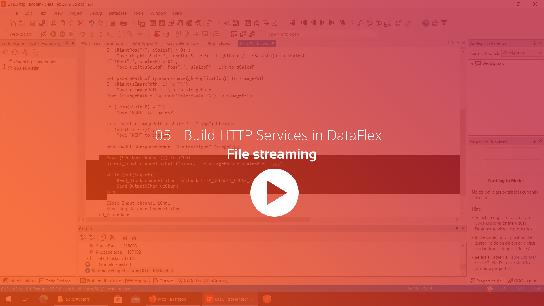Select the Compile icon in the toolbar
Image resolution: width=544 pixels, height=306 pixels.
(x=44, y=34)
